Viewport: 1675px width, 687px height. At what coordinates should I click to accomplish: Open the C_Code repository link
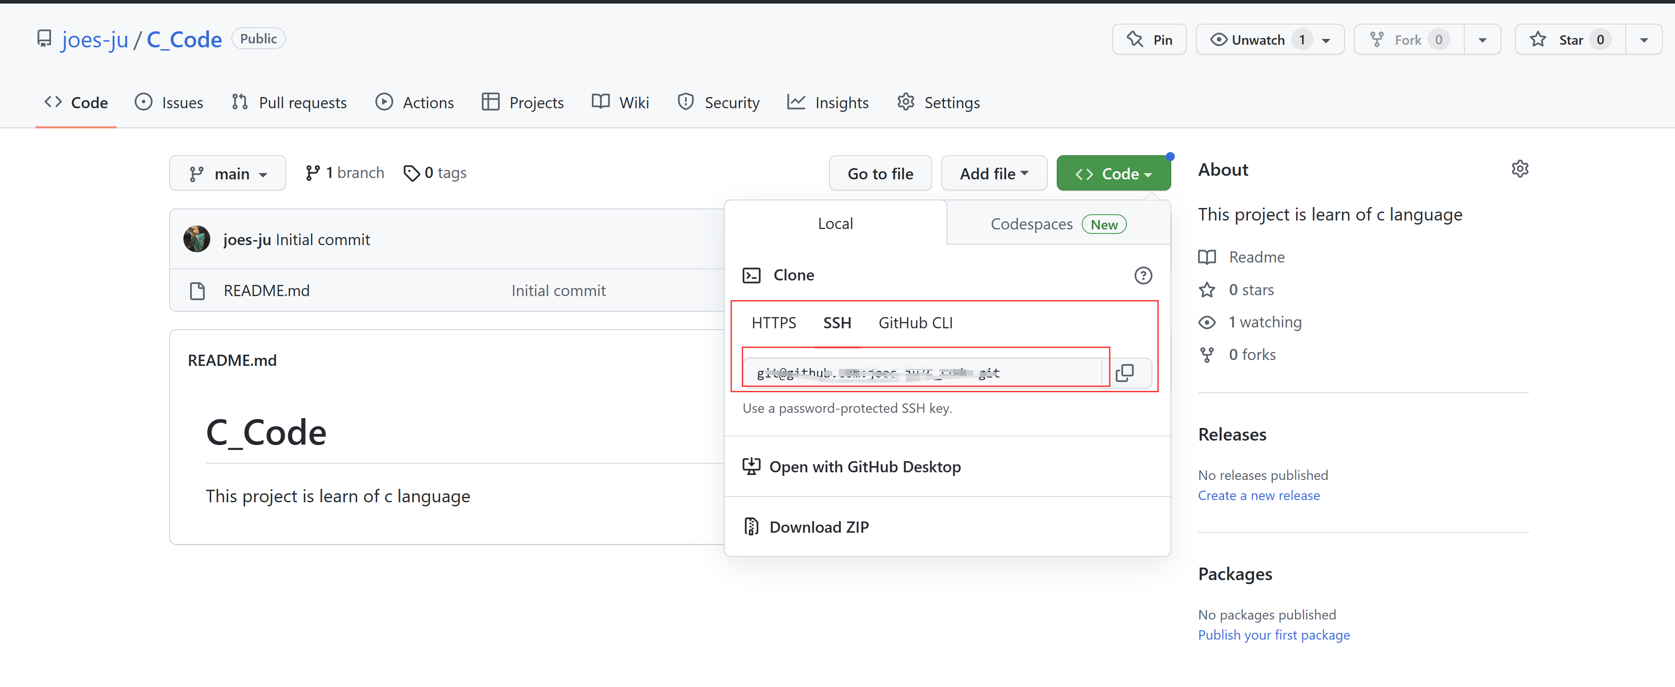point(184,40)
